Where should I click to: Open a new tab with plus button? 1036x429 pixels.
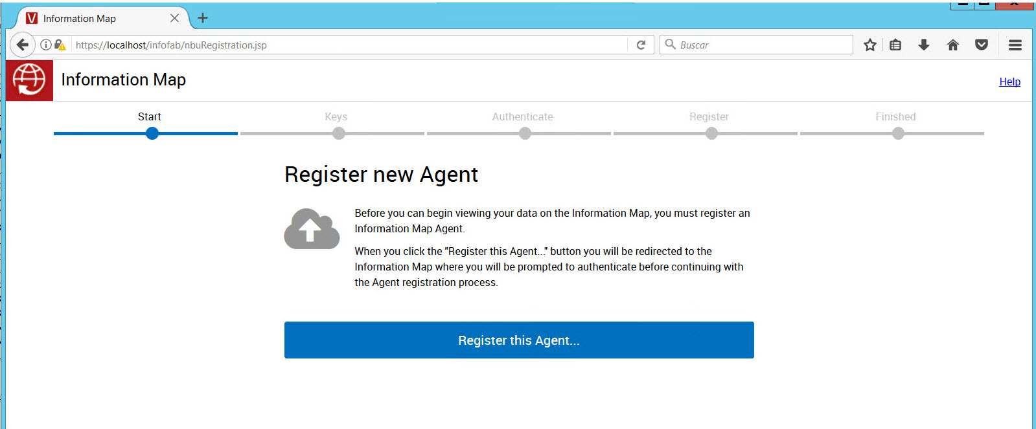(203, 18)
